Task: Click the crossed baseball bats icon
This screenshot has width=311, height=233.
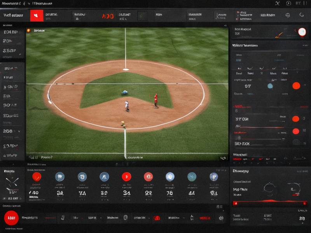Action: pyautogui.click(x=12, y=182)
